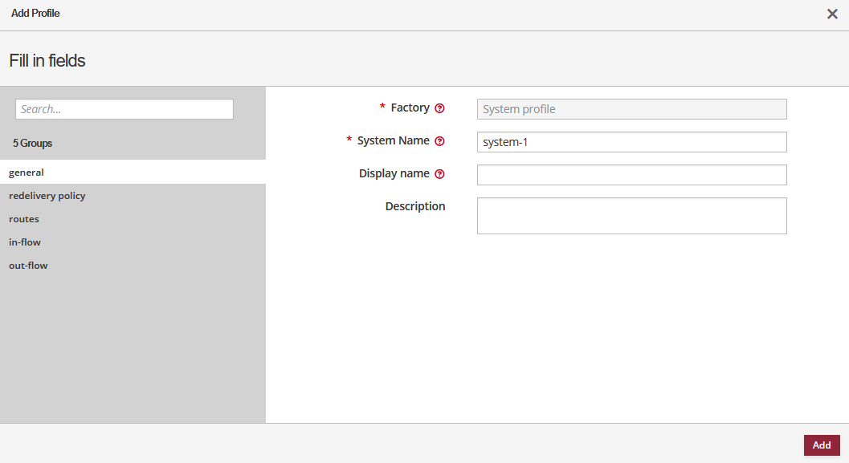Focus the empty Display name input
849x463 pixels.
coord(631,174)
